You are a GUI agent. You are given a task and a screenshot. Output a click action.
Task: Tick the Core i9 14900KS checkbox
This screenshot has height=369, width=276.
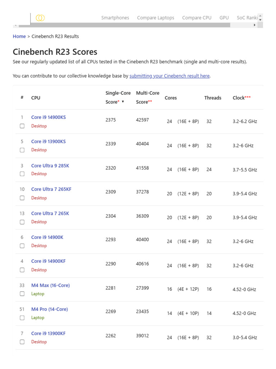click(x=22, y=126)
